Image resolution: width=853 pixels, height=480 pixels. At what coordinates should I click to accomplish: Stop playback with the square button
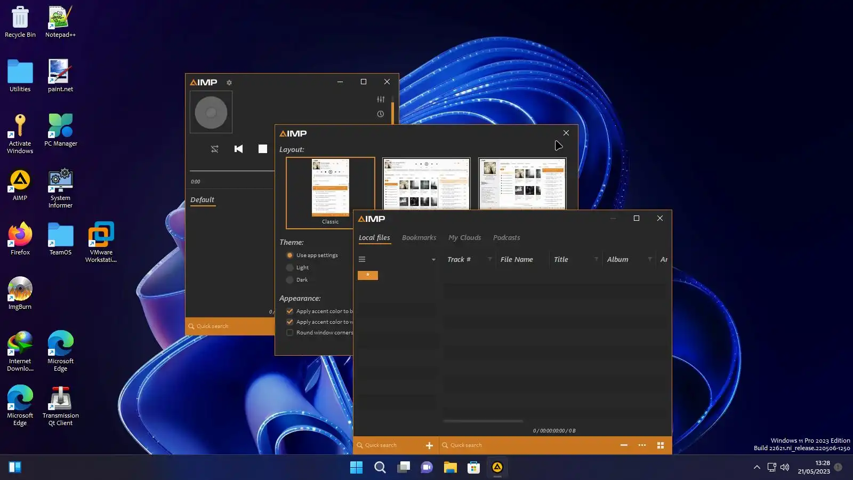coord(263,149)
